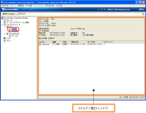Viewport: 146px width, 113px height.
Task: Select the OKnet job net
Action: pos(14,29)
